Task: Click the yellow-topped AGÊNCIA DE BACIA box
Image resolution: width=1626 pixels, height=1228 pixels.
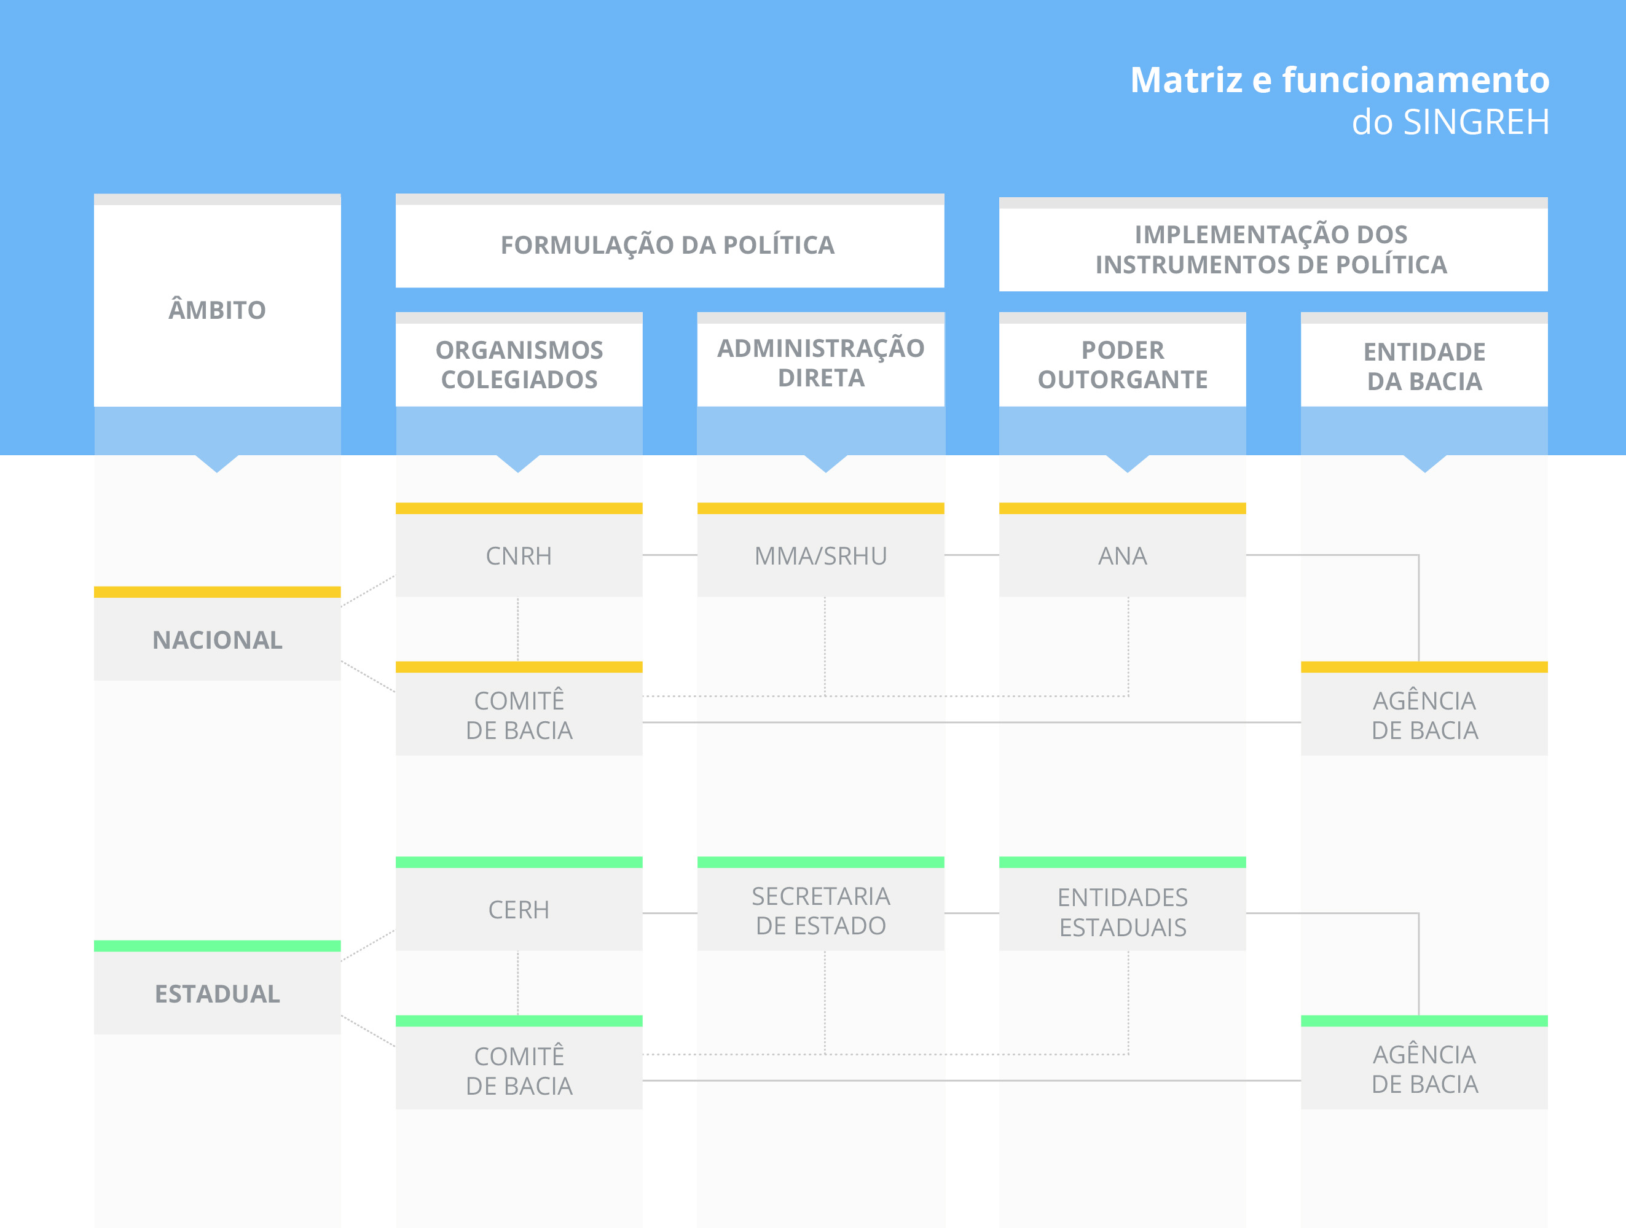Action: click(x=1424, y=715)
